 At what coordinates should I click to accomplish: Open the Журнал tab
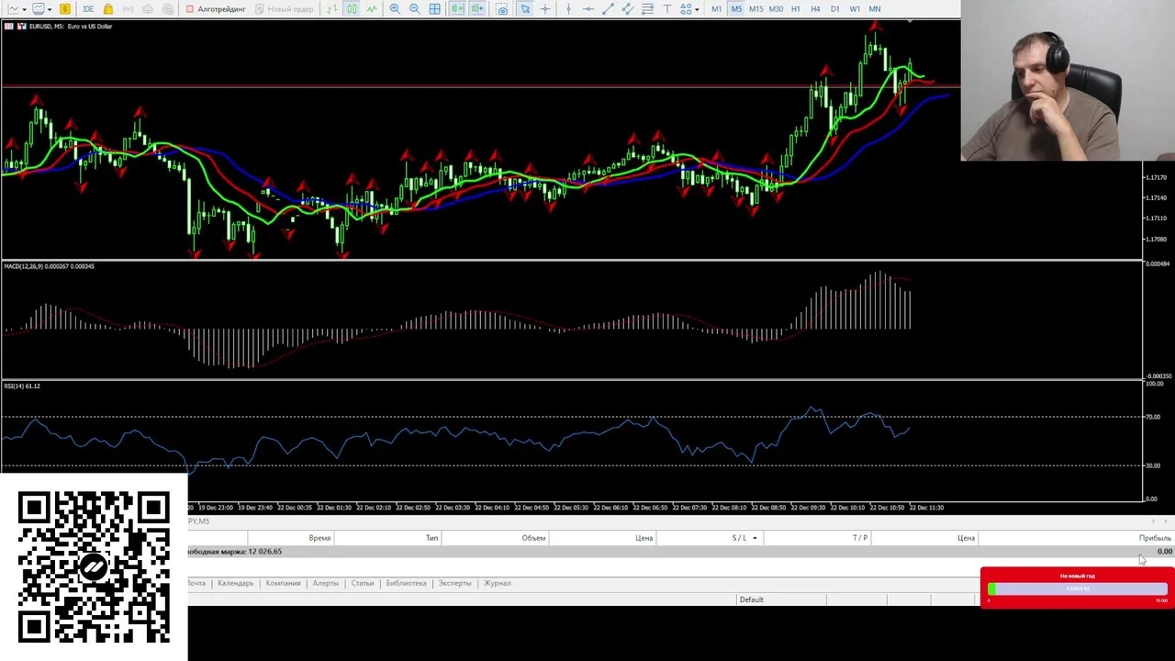click(x=497, y=583)
